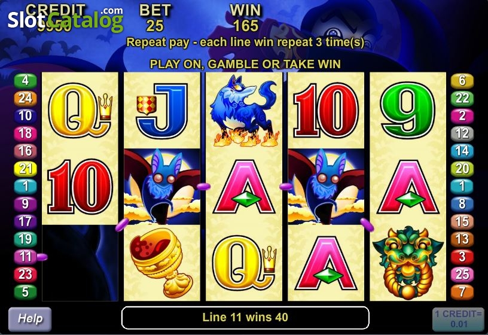The height and width of the screenshot is (335, 488).
Task: Select the bat symbol on reel four
Action: (326, 186)
